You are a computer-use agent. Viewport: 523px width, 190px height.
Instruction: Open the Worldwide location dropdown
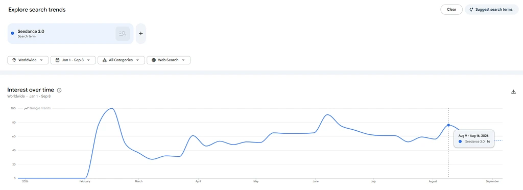point(28,60)
